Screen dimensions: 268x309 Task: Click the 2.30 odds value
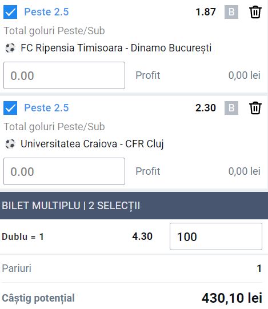(206, 108)
